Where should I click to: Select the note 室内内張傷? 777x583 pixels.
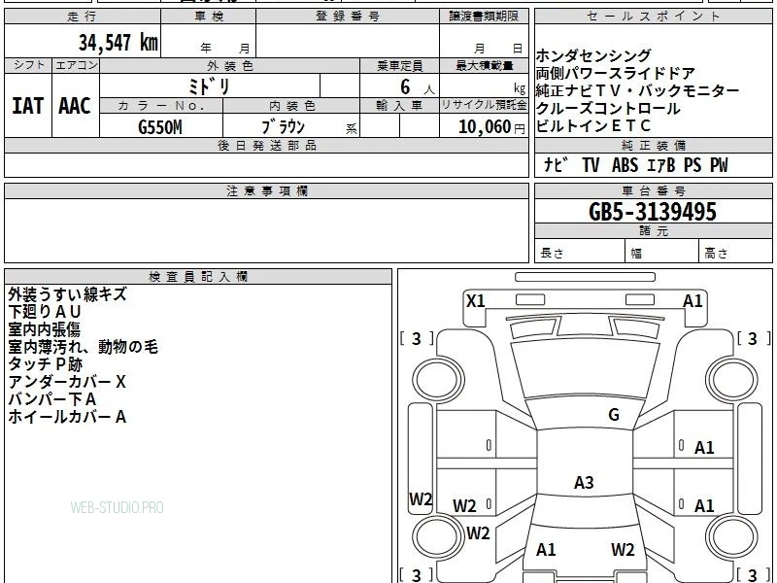tap(44, 329)
